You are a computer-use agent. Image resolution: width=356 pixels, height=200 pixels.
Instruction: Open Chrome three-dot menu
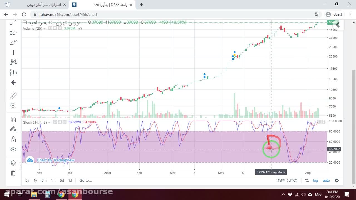click(350, 14)
